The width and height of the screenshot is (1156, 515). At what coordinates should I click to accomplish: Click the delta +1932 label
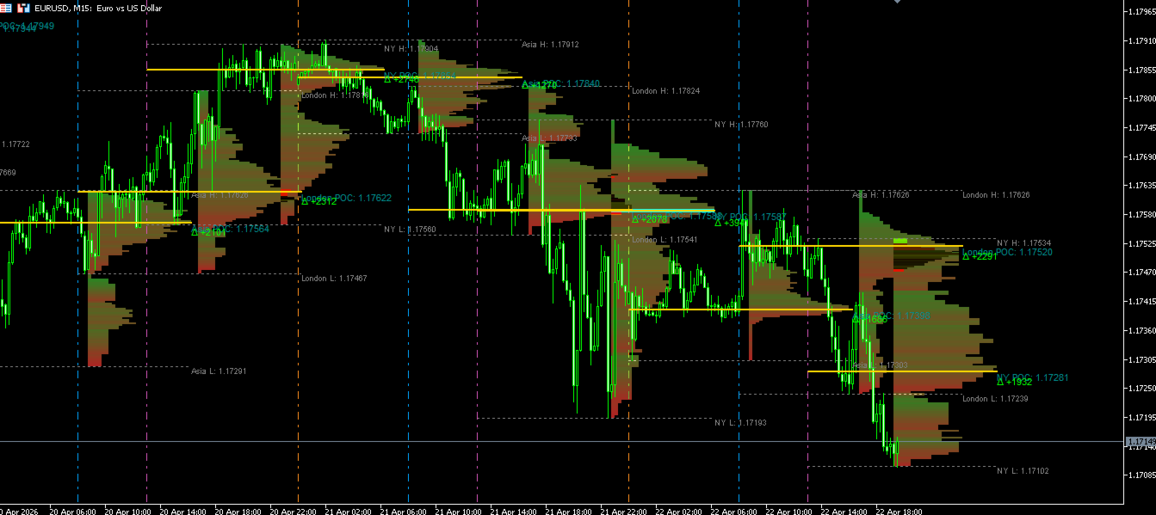pos(1014,382)
